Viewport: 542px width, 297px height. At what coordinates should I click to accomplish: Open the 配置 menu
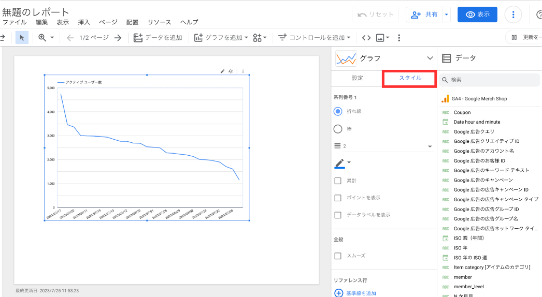point(132,22)
